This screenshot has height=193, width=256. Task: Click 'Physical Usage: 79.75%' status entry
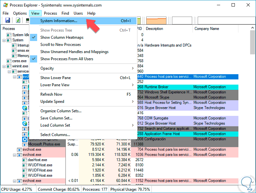[x=130, y=189]
